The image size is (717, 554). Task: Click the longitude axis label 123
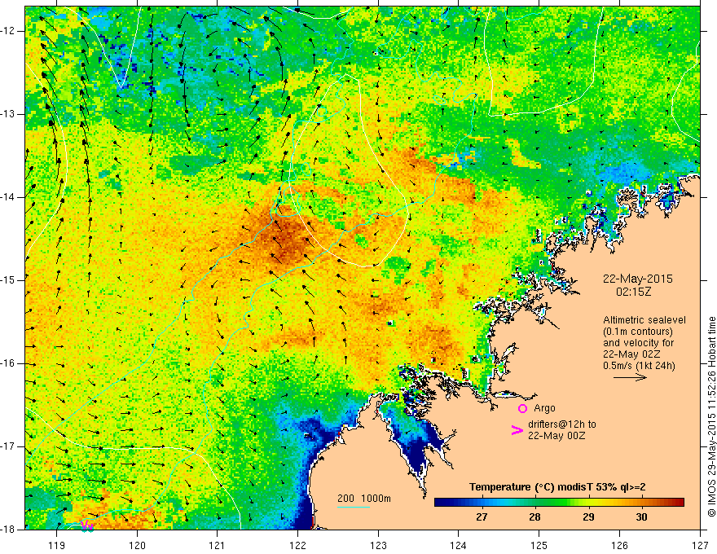pyautogui.click(x=378, y=545)
